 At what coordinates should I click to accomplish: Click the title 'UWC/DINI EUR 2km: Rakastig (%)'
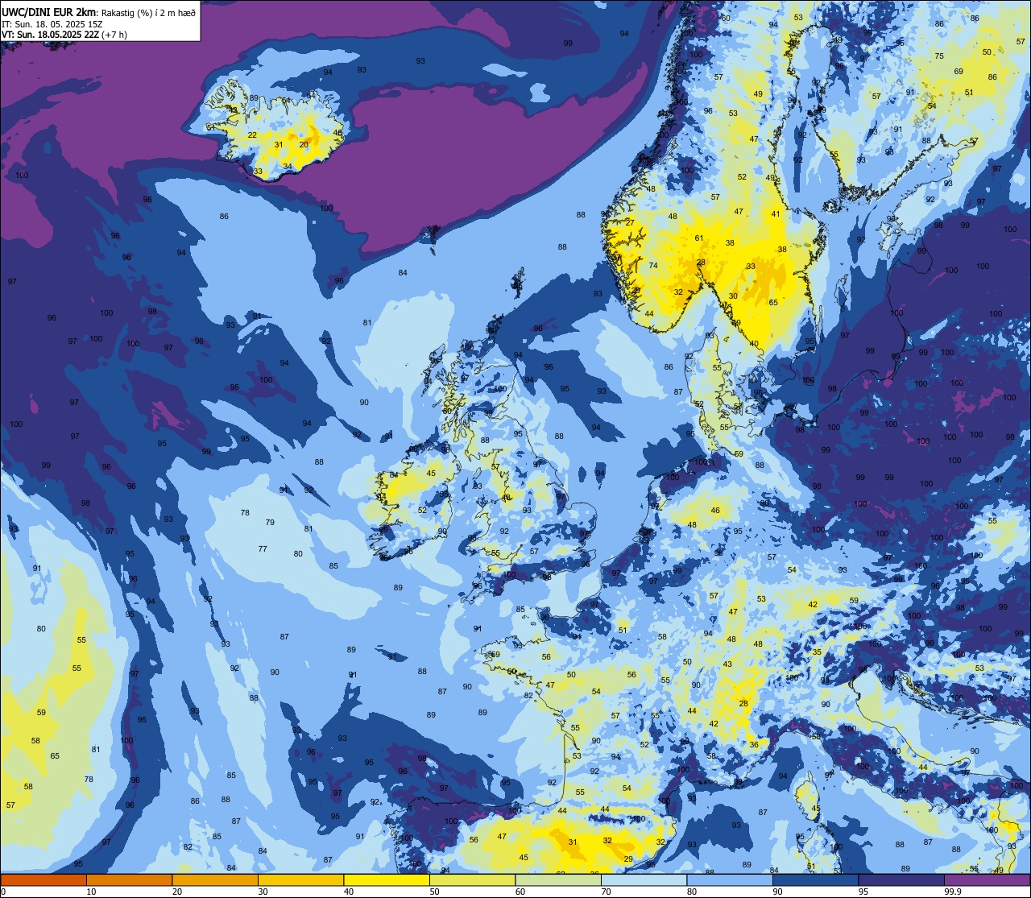point(76,12)
